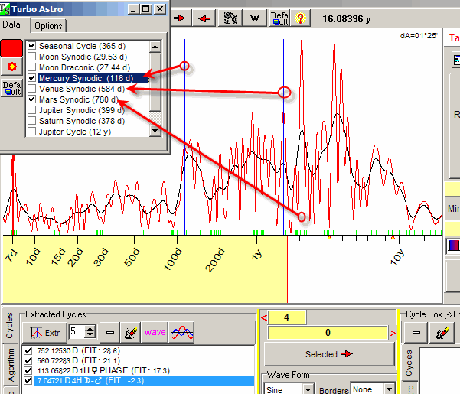Select the 560.72283 D (FIT: 21.1) row
This screenshot has height=394, width=460.
point(79,360)
